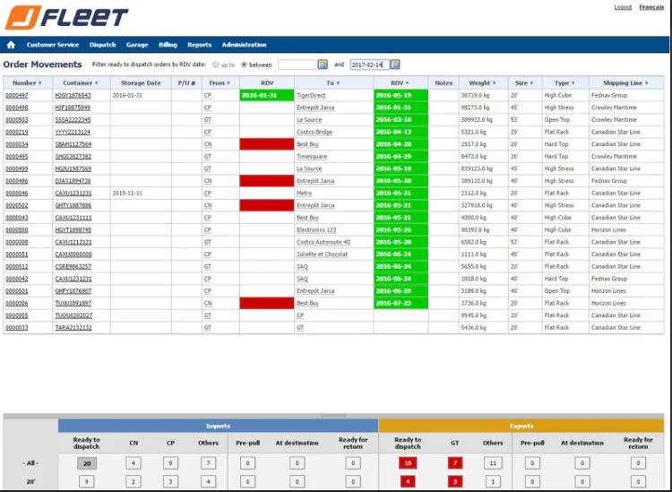Sort by Weight column sort arrows
This screenshot has height=492, width=672.
[494, 83]
